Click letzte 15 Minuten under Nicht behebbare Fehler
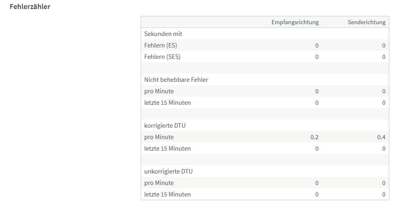This screenshot has height=210, width=400. click(167, 103)
